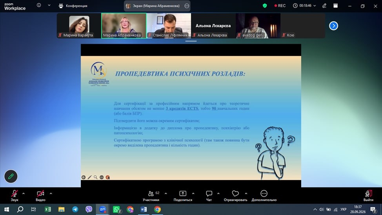Open the Chat panel
382x215 pixels.
coord(209,196)
